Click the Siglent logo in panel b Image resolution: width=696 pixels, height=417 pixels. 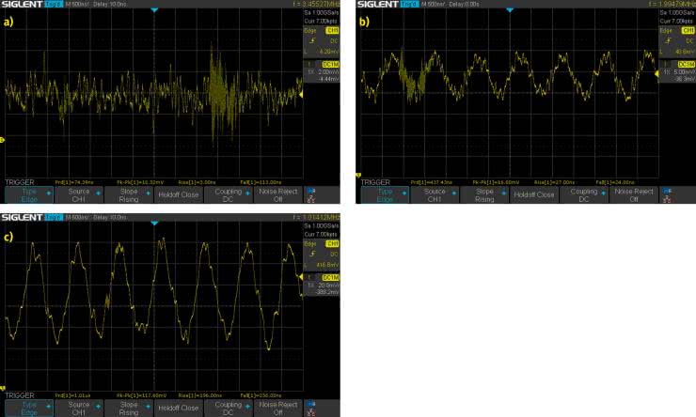click(x=378, y=6)
